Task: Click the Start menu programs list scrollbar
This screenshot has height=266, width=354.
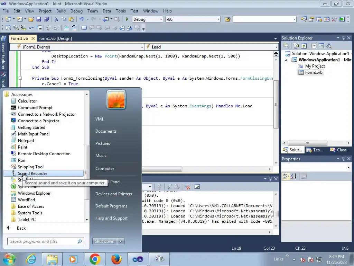Action: [x=87, y=172]
